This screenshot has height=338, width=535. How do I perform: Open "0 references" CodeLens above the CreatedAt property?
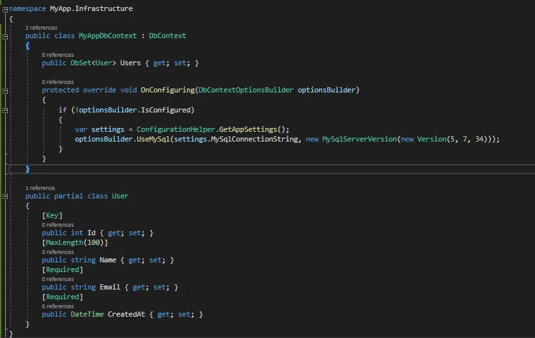[58, 306]
